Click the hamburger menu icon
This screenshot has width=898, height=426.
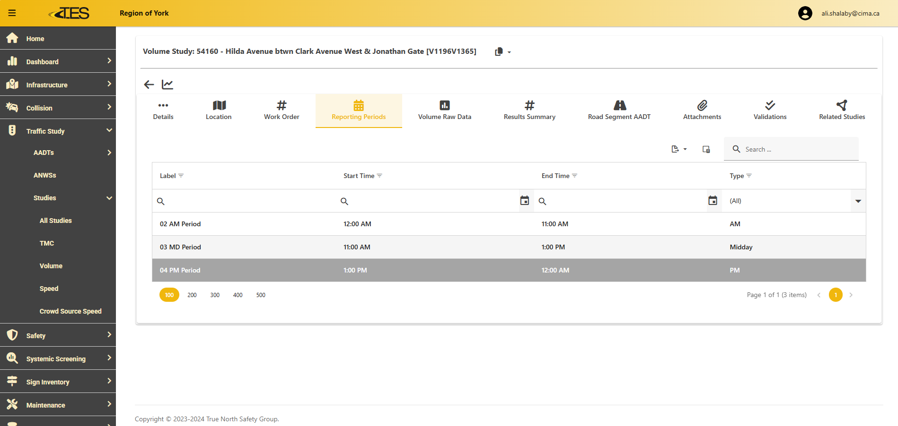12,13
